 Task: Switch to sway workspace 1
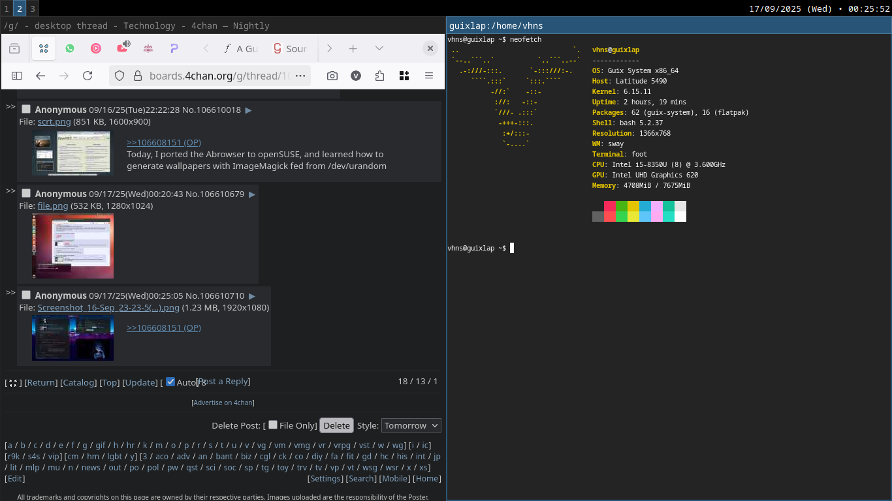6,8
